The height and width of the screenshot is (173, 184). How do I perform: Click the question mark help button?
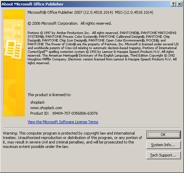(173, 4)
